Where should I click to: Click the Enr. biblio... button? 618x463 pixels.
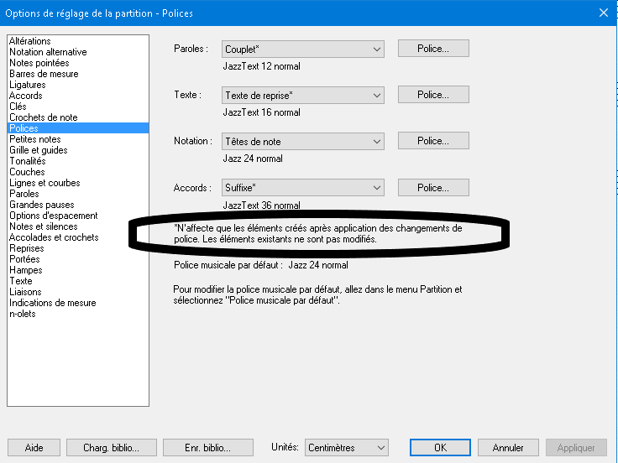(x=207, y=448)
